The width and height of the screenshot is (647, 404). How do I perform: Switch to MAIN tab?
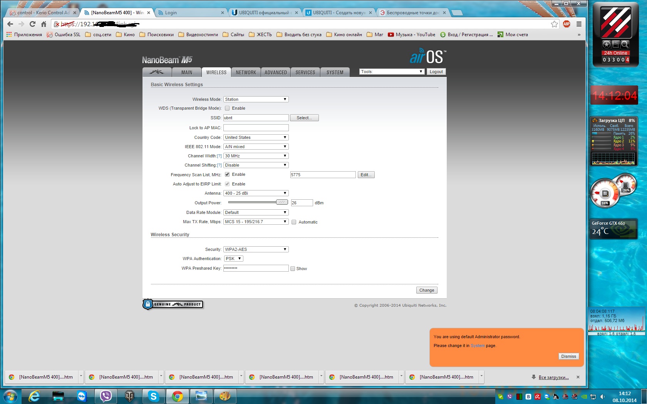(x=187, y=72)
